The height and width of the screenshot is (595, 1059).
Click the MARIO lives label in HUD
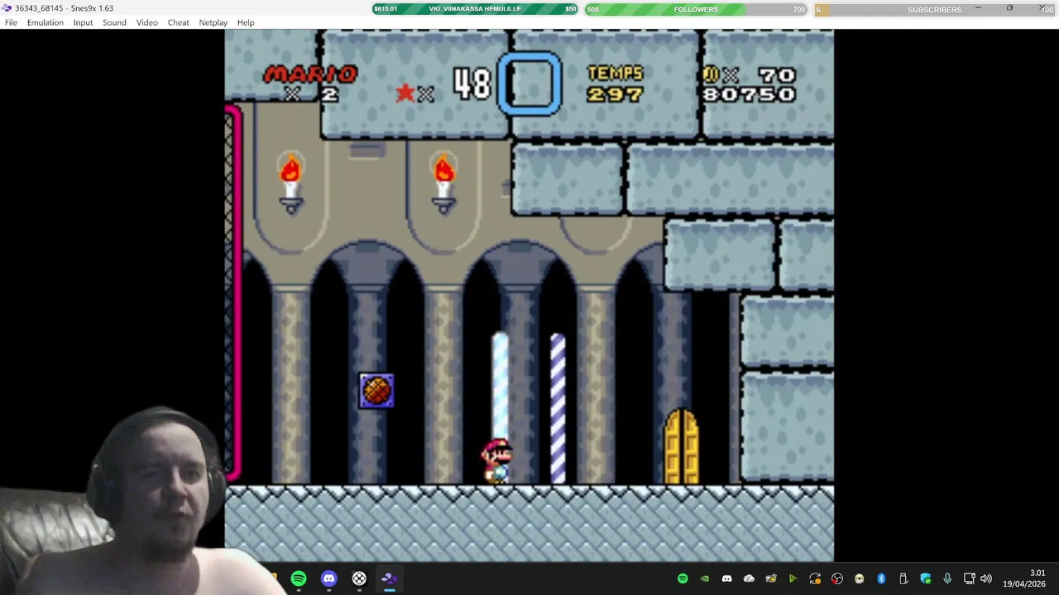click(310, 74)
